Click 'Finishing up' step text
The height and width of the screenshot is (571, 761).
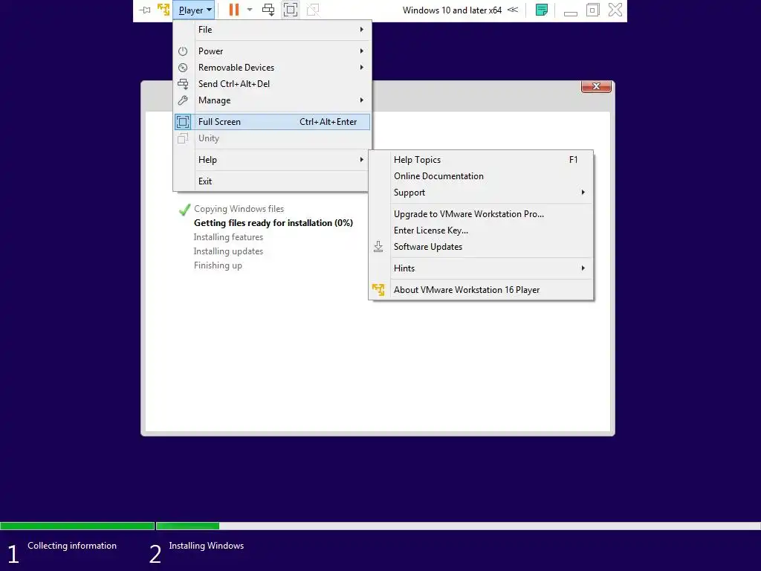point(218,265)
